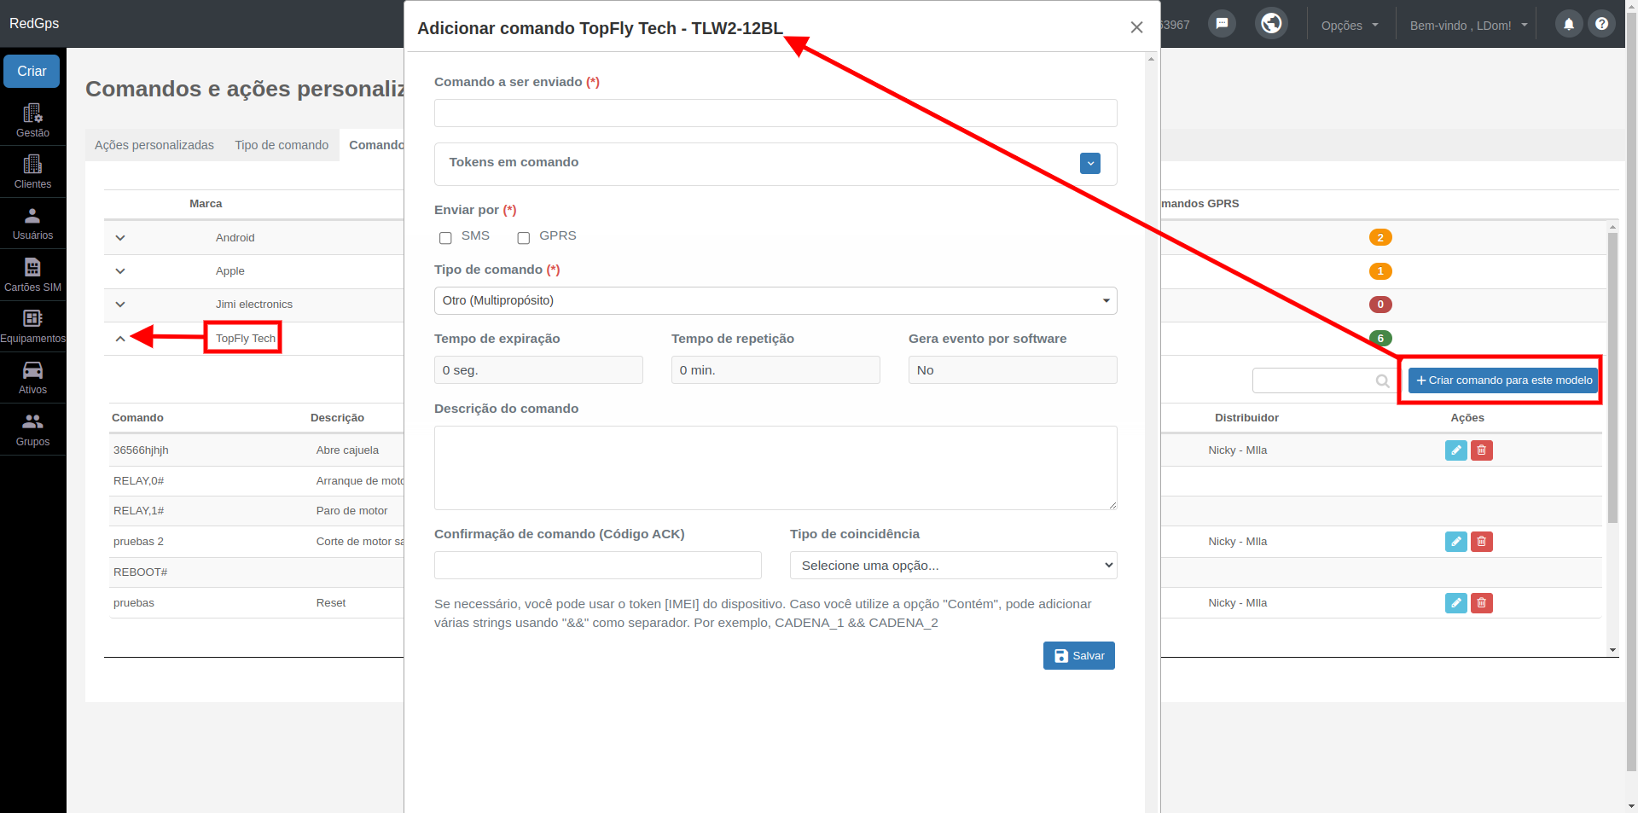Open the Tipo de coincidência dropdown
The image size is (1638, 813).
coord(953,566)
